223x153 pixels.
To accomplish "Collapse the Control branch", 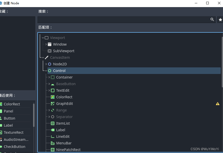I will (46, 71).
